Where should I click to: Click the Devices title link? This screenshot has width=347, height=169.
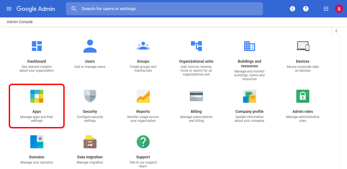[303, 61]
